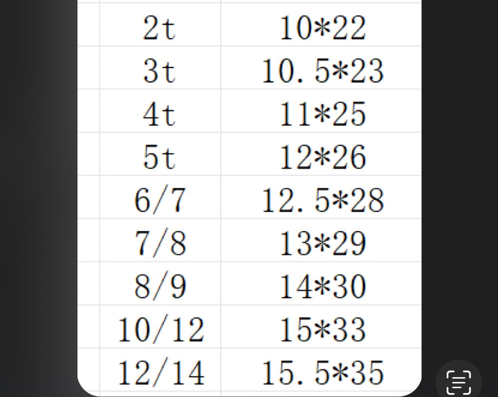
Task: Click the 12/14 size cell
Action: click(160, 370)
